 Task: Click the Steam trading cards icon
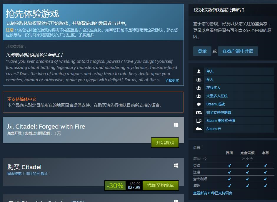198,121
